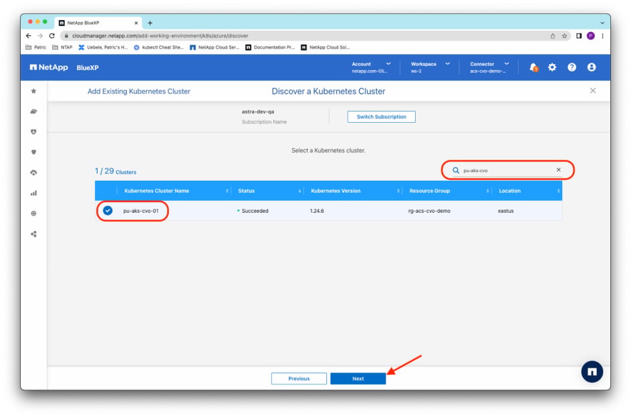Screen dimensions: 631x417
Task: Open a new browser tab
Action: 150,23
